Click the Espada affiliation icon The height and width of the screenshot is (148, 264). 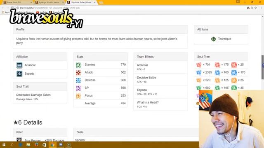click(19, 74)
